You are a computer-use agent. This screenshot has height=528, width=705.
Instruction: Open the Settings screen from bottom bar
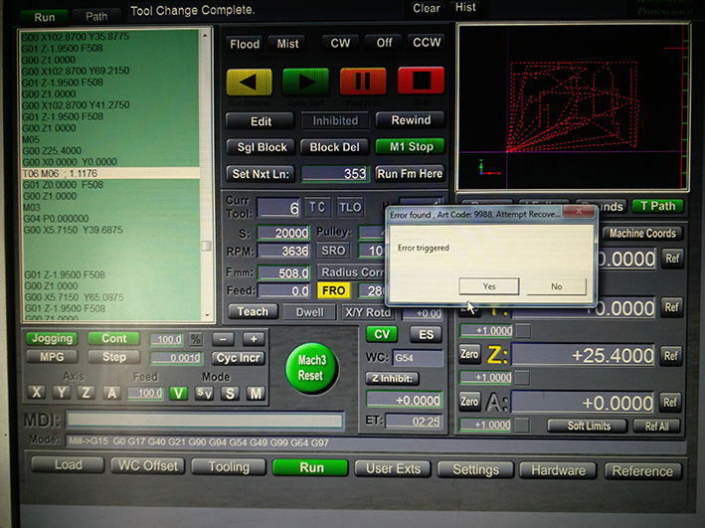[x=475, y=469]
